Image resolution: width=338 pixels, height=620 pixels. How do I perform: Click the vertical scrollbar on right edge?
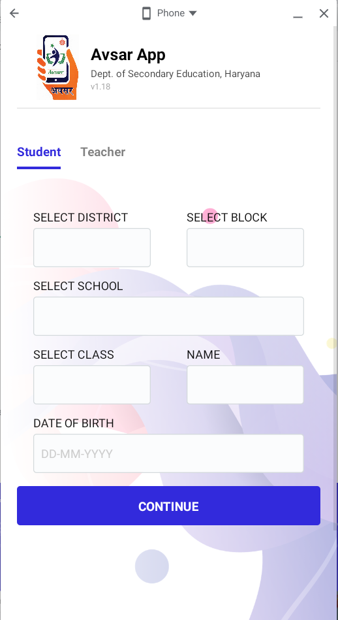coord(335,277)
